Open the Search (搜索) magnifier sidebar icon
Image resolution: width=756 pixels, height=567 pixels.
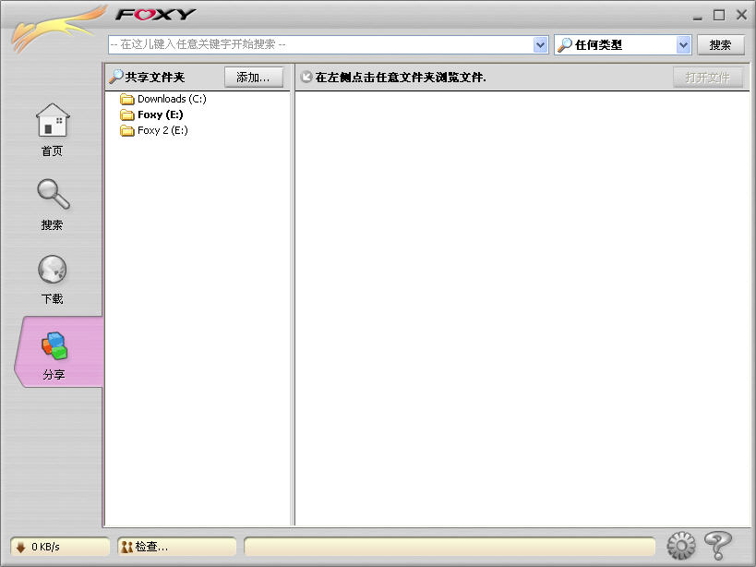pos(53,195)
